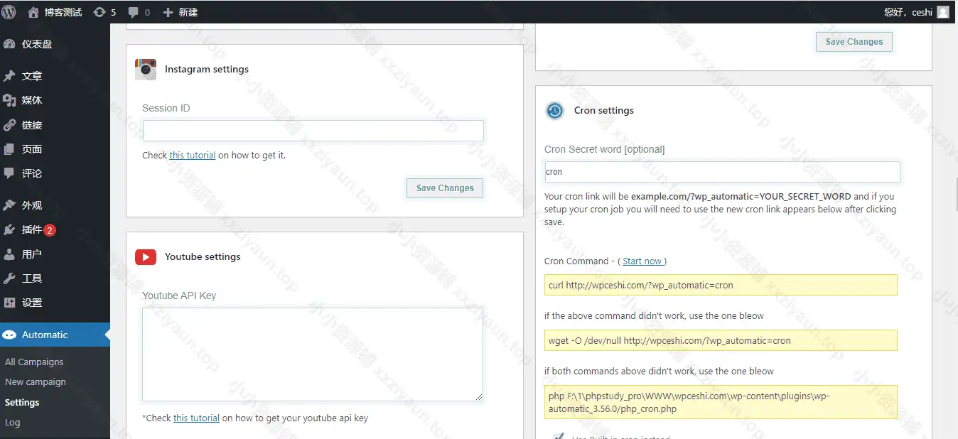Click the WordPress logo in admin bar
The width and height of the screenshot is (958, 439).
pyautogui.click(x=9, y=11)
